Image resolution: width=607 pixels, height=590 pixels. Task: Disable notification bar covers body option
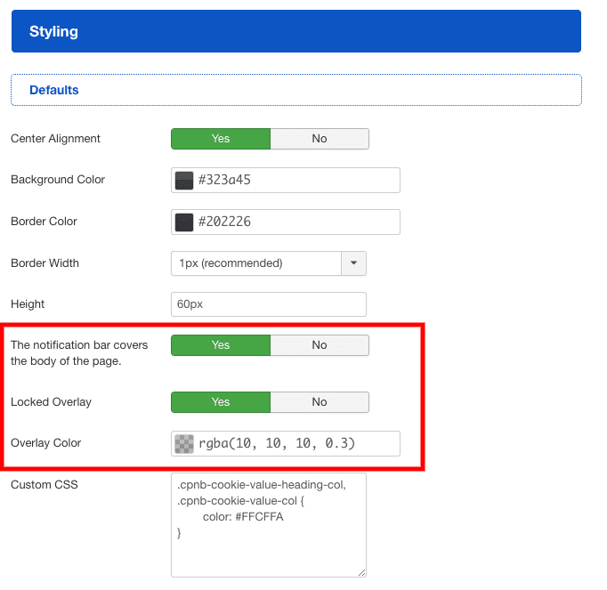(x=319, y=345)
